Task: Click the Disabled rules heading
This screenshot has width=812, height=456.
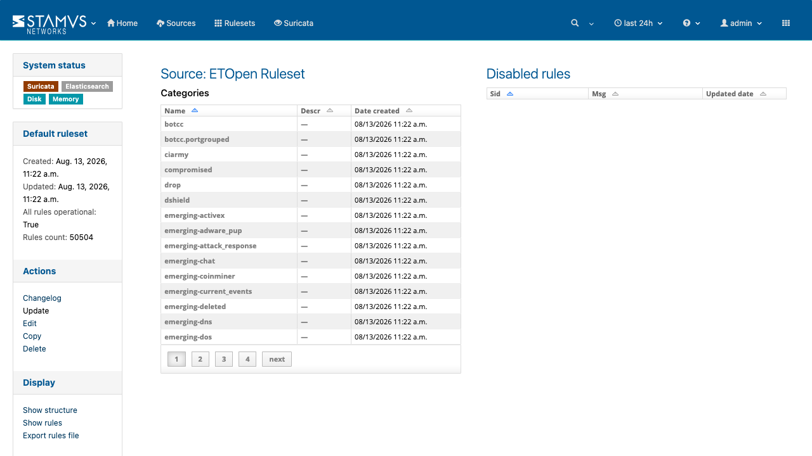Action: (x=528, y=74)
